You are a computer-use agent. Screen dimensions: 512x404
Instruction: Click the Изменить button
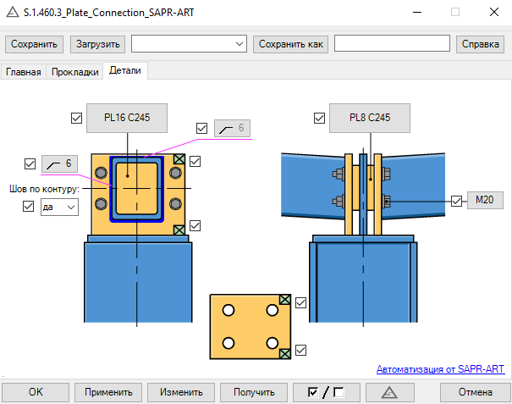[181, 392]
